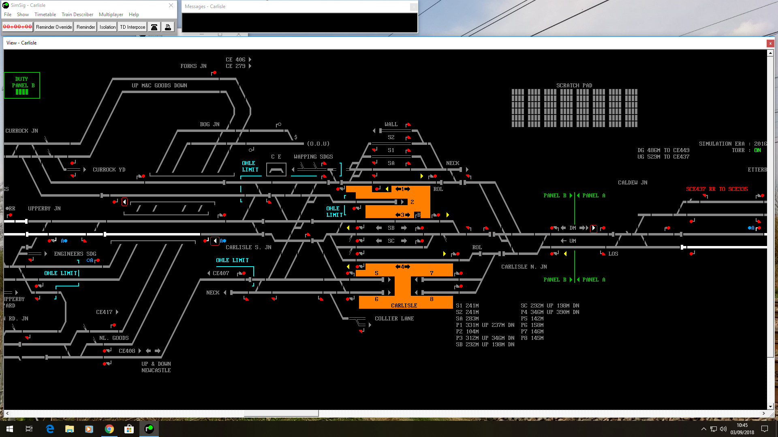This screenshot has width=778, height=437.
Task: Click the arrow beside CURROCK YD
Action: pos(85,170)
